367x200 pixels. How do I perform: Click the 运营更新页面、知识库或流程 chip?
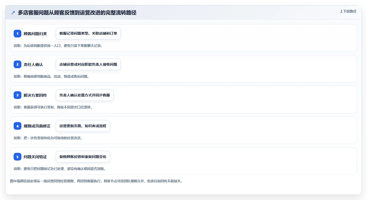tap(83, 126)
